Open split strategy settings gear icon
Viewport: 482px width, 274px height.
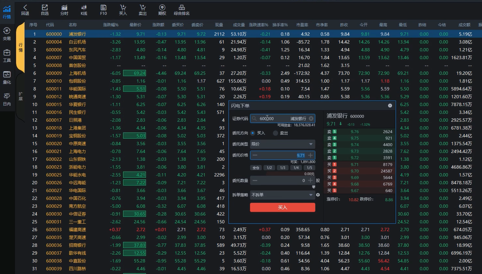[x=318, y=195]
